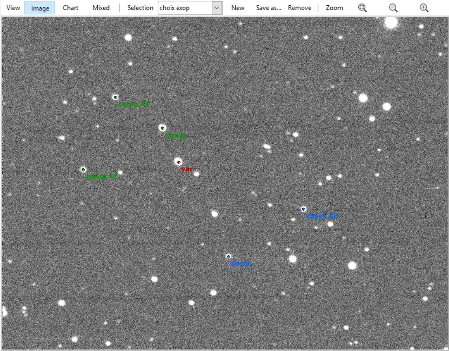Image resolution: width=449 pixels, height=351 pixels.
Task: Select the comp #3 star marker
Action: 115,97
